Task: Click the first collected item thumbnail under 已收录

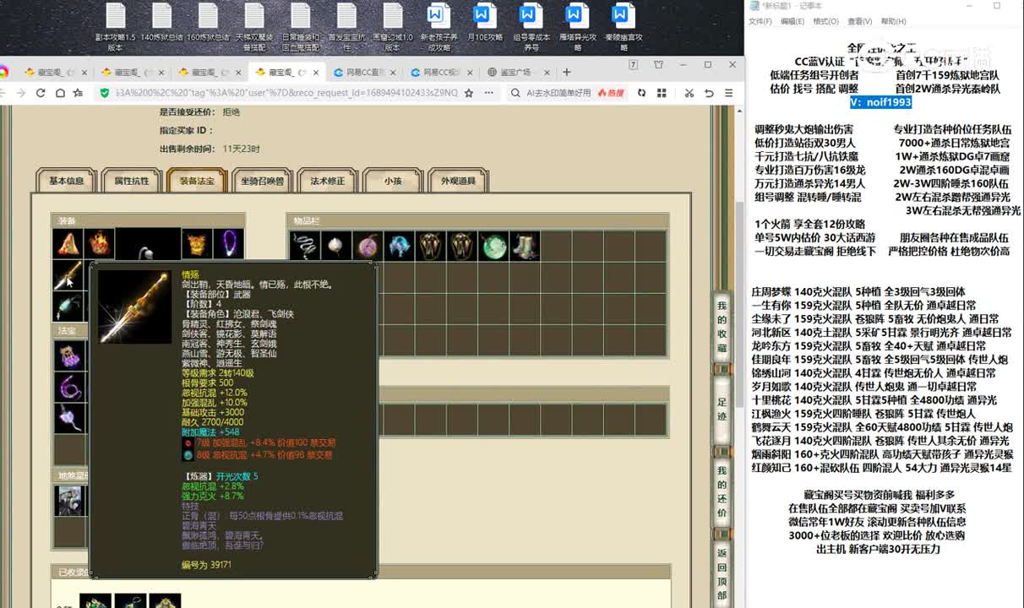Action: click(x=95, y=601)
